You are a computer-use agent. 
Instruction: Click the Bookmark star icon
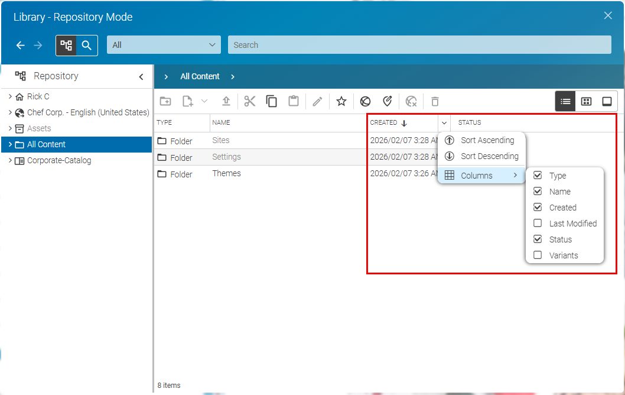coord(341,101)
